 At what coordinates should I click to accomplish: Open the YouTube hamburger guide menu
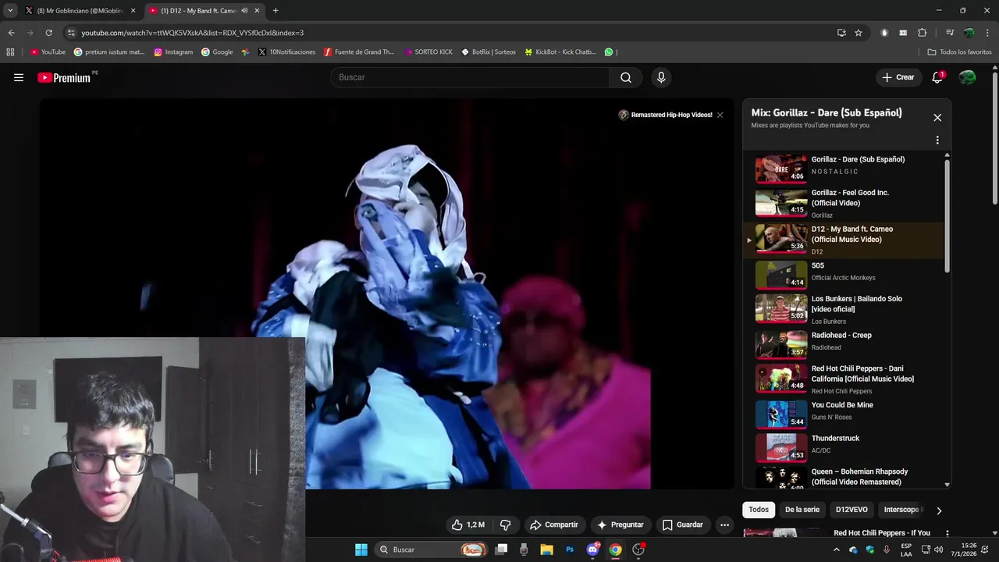pos(19,77)
